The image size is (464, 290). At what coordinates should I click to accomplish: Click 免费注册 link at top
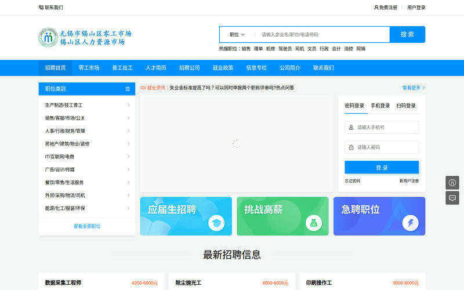pyautogui.click(x=388, y=8)
